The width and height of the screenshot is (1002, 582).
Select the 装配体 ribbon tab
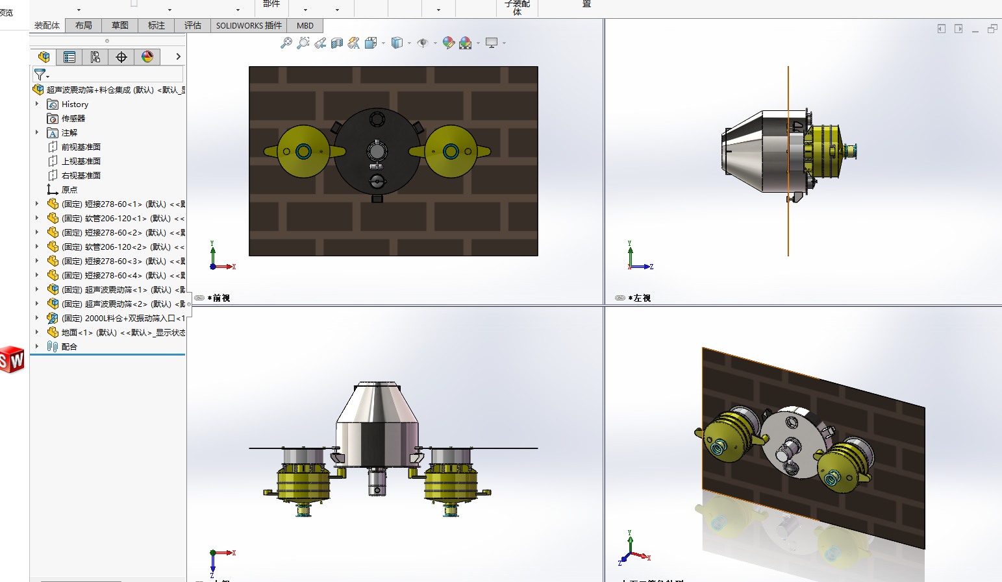point(47,25)
